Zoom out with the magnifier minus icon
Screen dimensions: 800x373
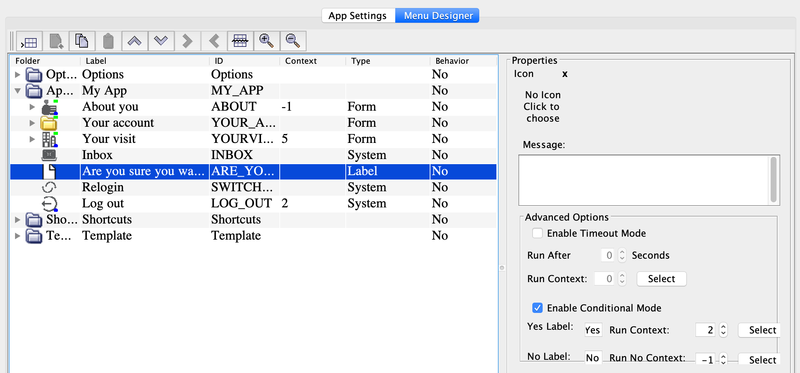(293, 41)
